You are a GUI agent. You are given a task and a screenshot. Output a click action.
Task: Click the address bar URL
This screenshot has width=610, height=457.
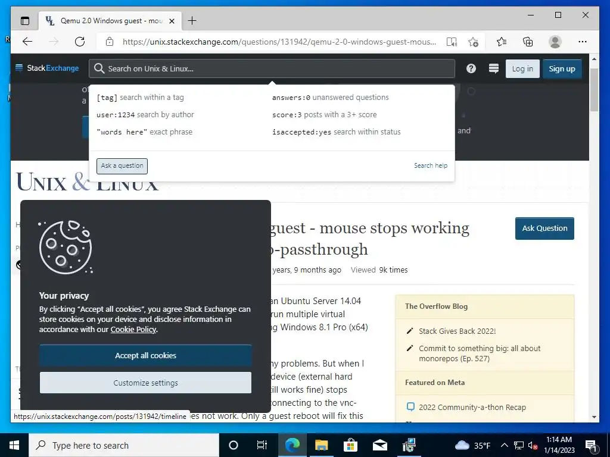pos(279,42)
